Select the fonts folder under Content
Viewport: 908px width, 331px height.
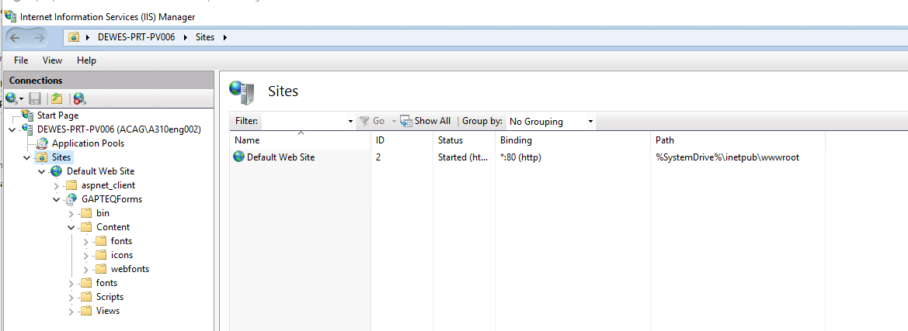point(122,241)
